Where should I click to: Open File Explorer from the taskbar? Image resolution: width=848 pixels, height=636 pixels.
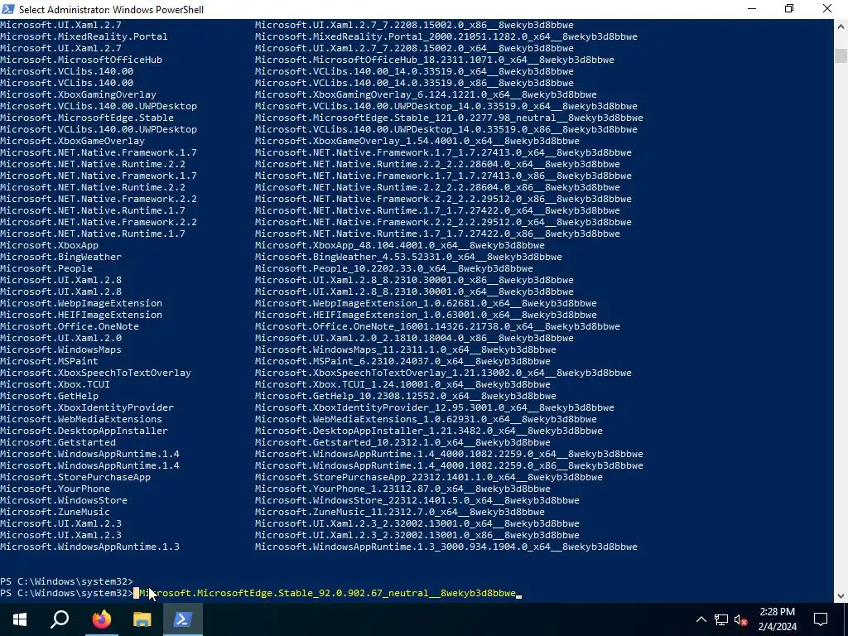click(142, 619)
